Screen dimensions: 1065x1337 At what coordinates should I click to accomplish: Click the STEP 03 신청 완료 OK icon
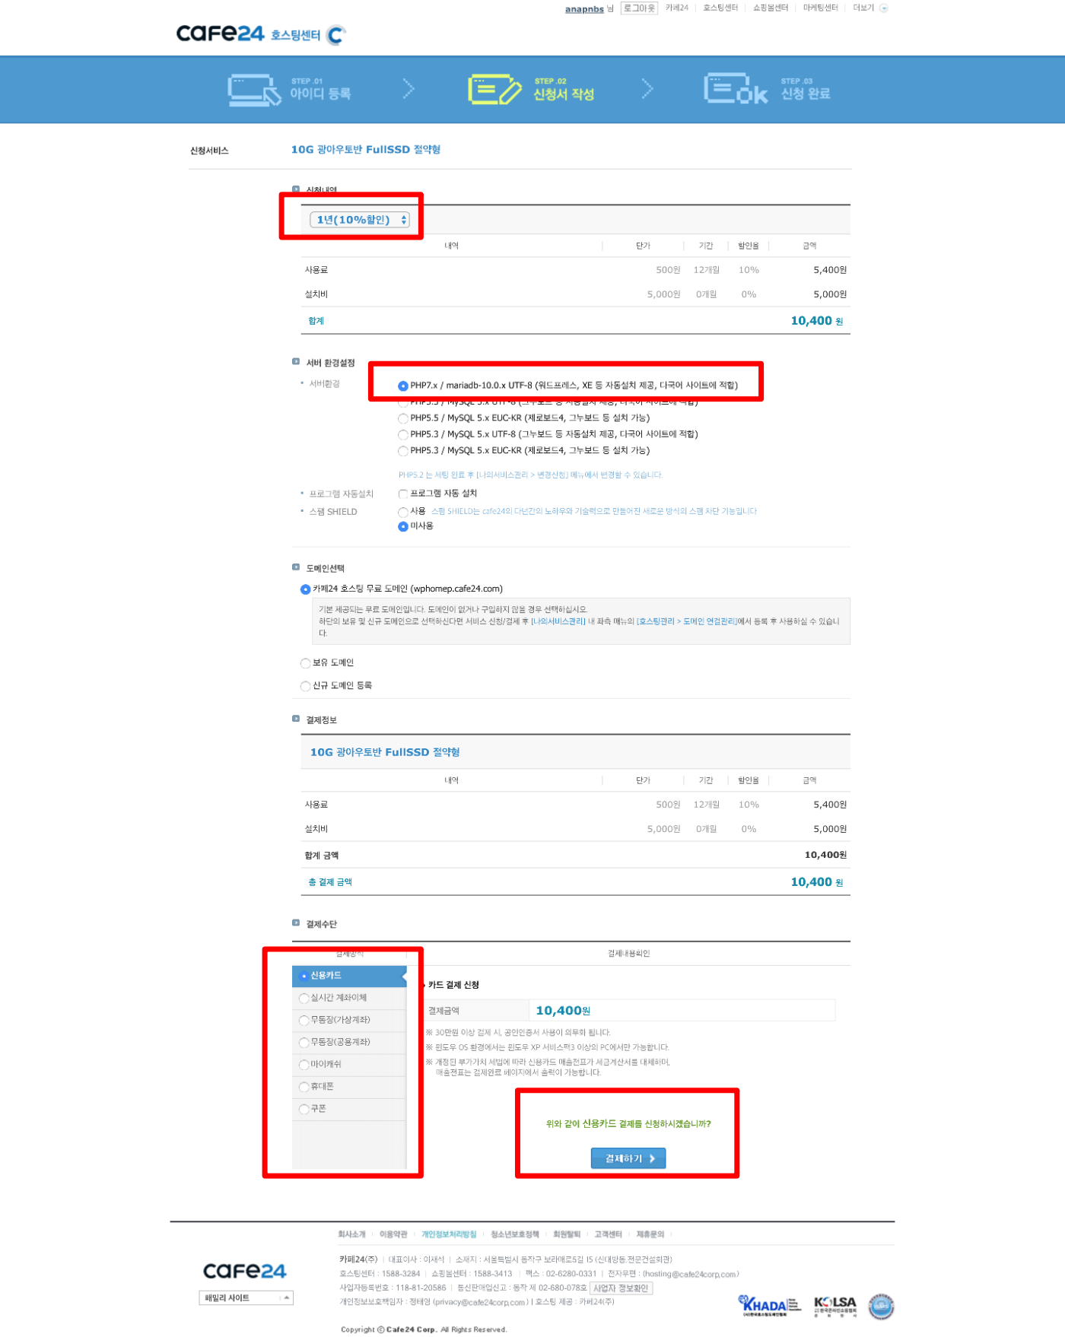pos(735,88)
